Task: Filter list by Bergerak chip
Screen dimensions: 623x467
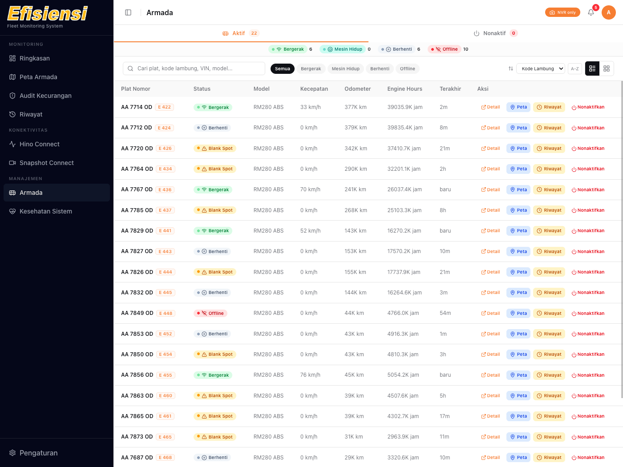Action: tap(311, 68)
